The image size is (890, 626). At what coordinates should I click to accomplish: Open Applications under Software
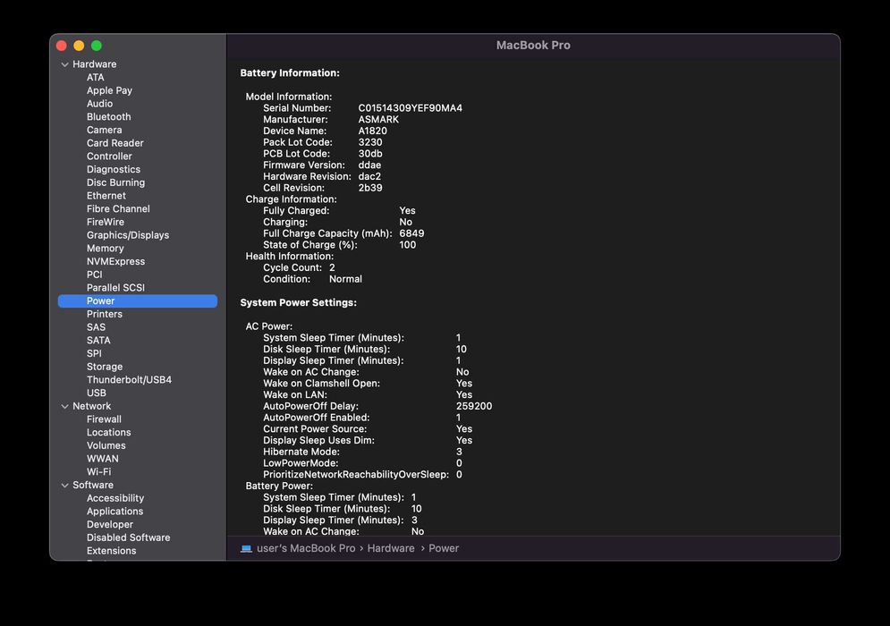(x=115, y=511)
